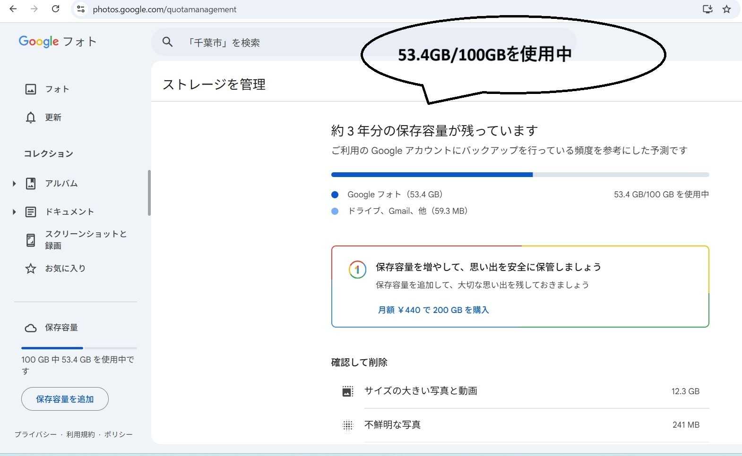
Task: Click the Google One icon in the promo card
Action: (x=357, y=270)
